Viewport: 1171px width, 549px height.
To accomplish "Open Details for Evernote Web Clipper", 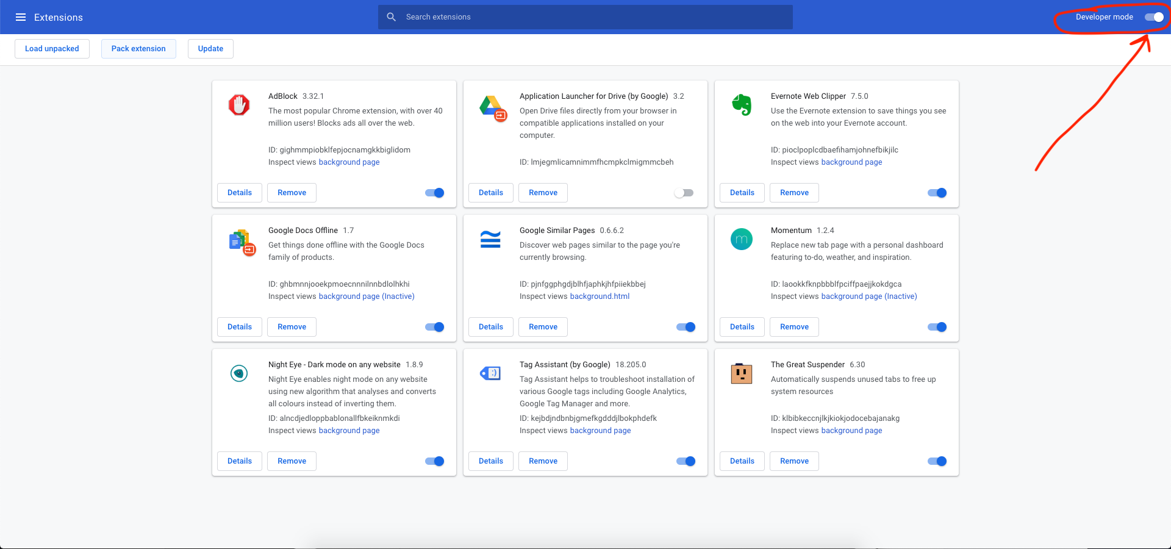I will (x=742, y=193).
